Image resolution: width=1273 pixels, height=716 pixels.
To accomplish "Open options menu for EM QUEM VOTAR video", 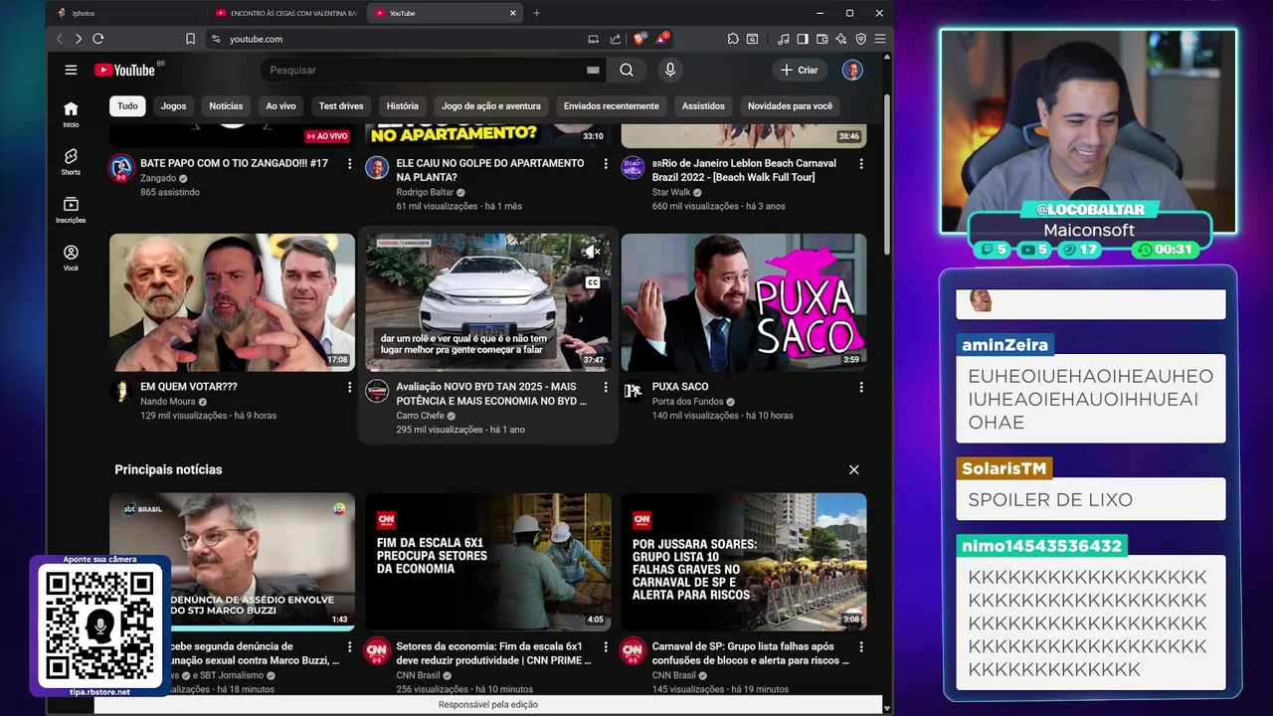I will (x=349, y=387).
